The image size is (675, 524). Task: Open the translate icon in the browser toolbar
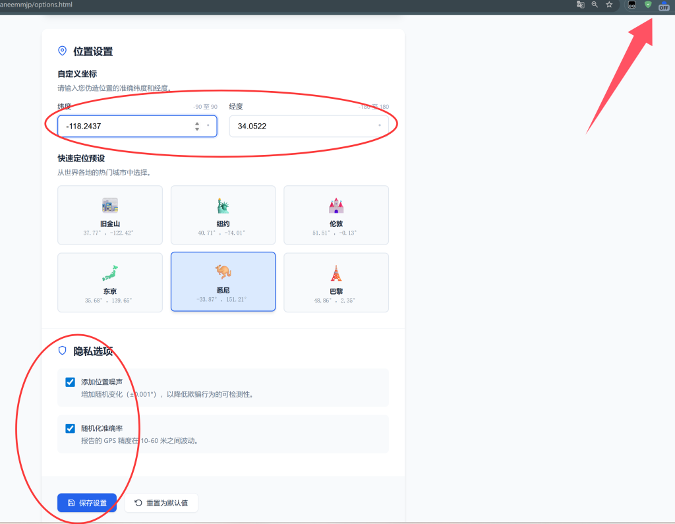(x=580, y=5)
